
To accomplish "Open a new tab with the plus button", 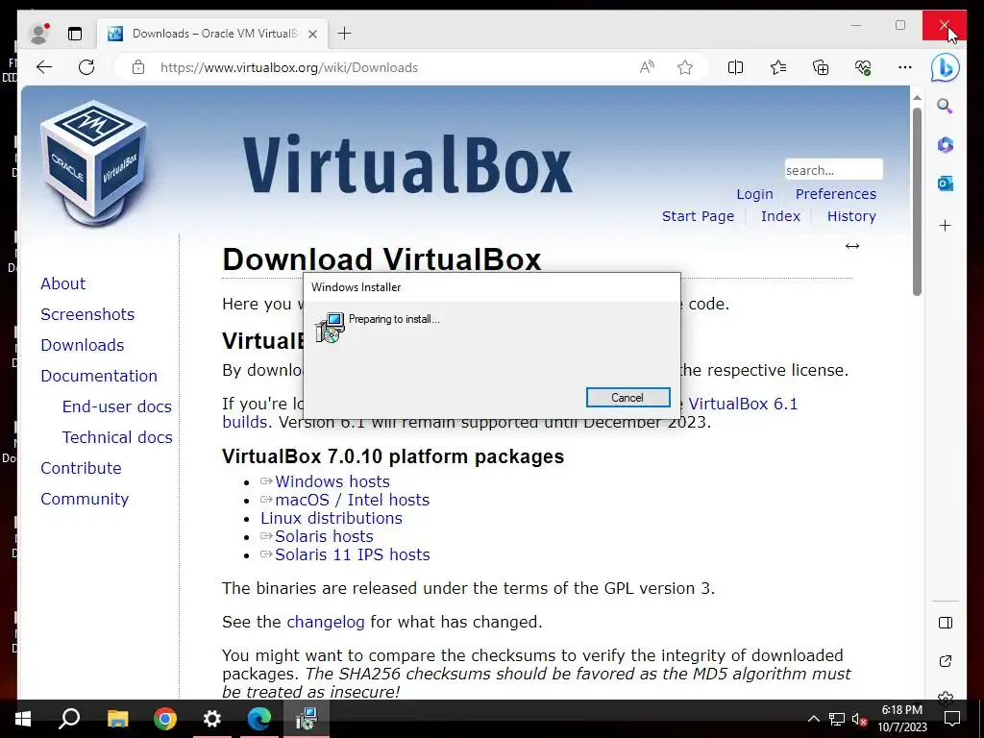I will click(345, 34).
